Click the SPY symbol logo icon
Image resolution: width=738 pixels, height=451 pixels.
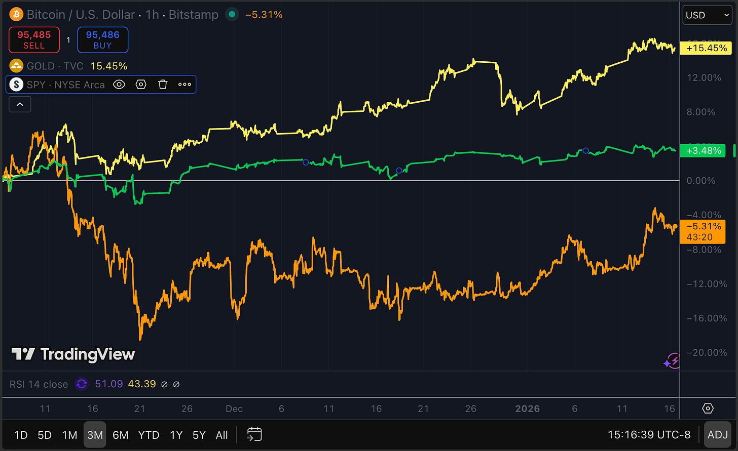[16, 85]
